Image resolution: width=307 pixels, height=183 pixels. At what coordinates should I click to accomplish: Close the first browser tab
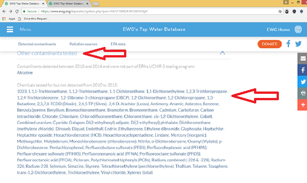[43, 4]
